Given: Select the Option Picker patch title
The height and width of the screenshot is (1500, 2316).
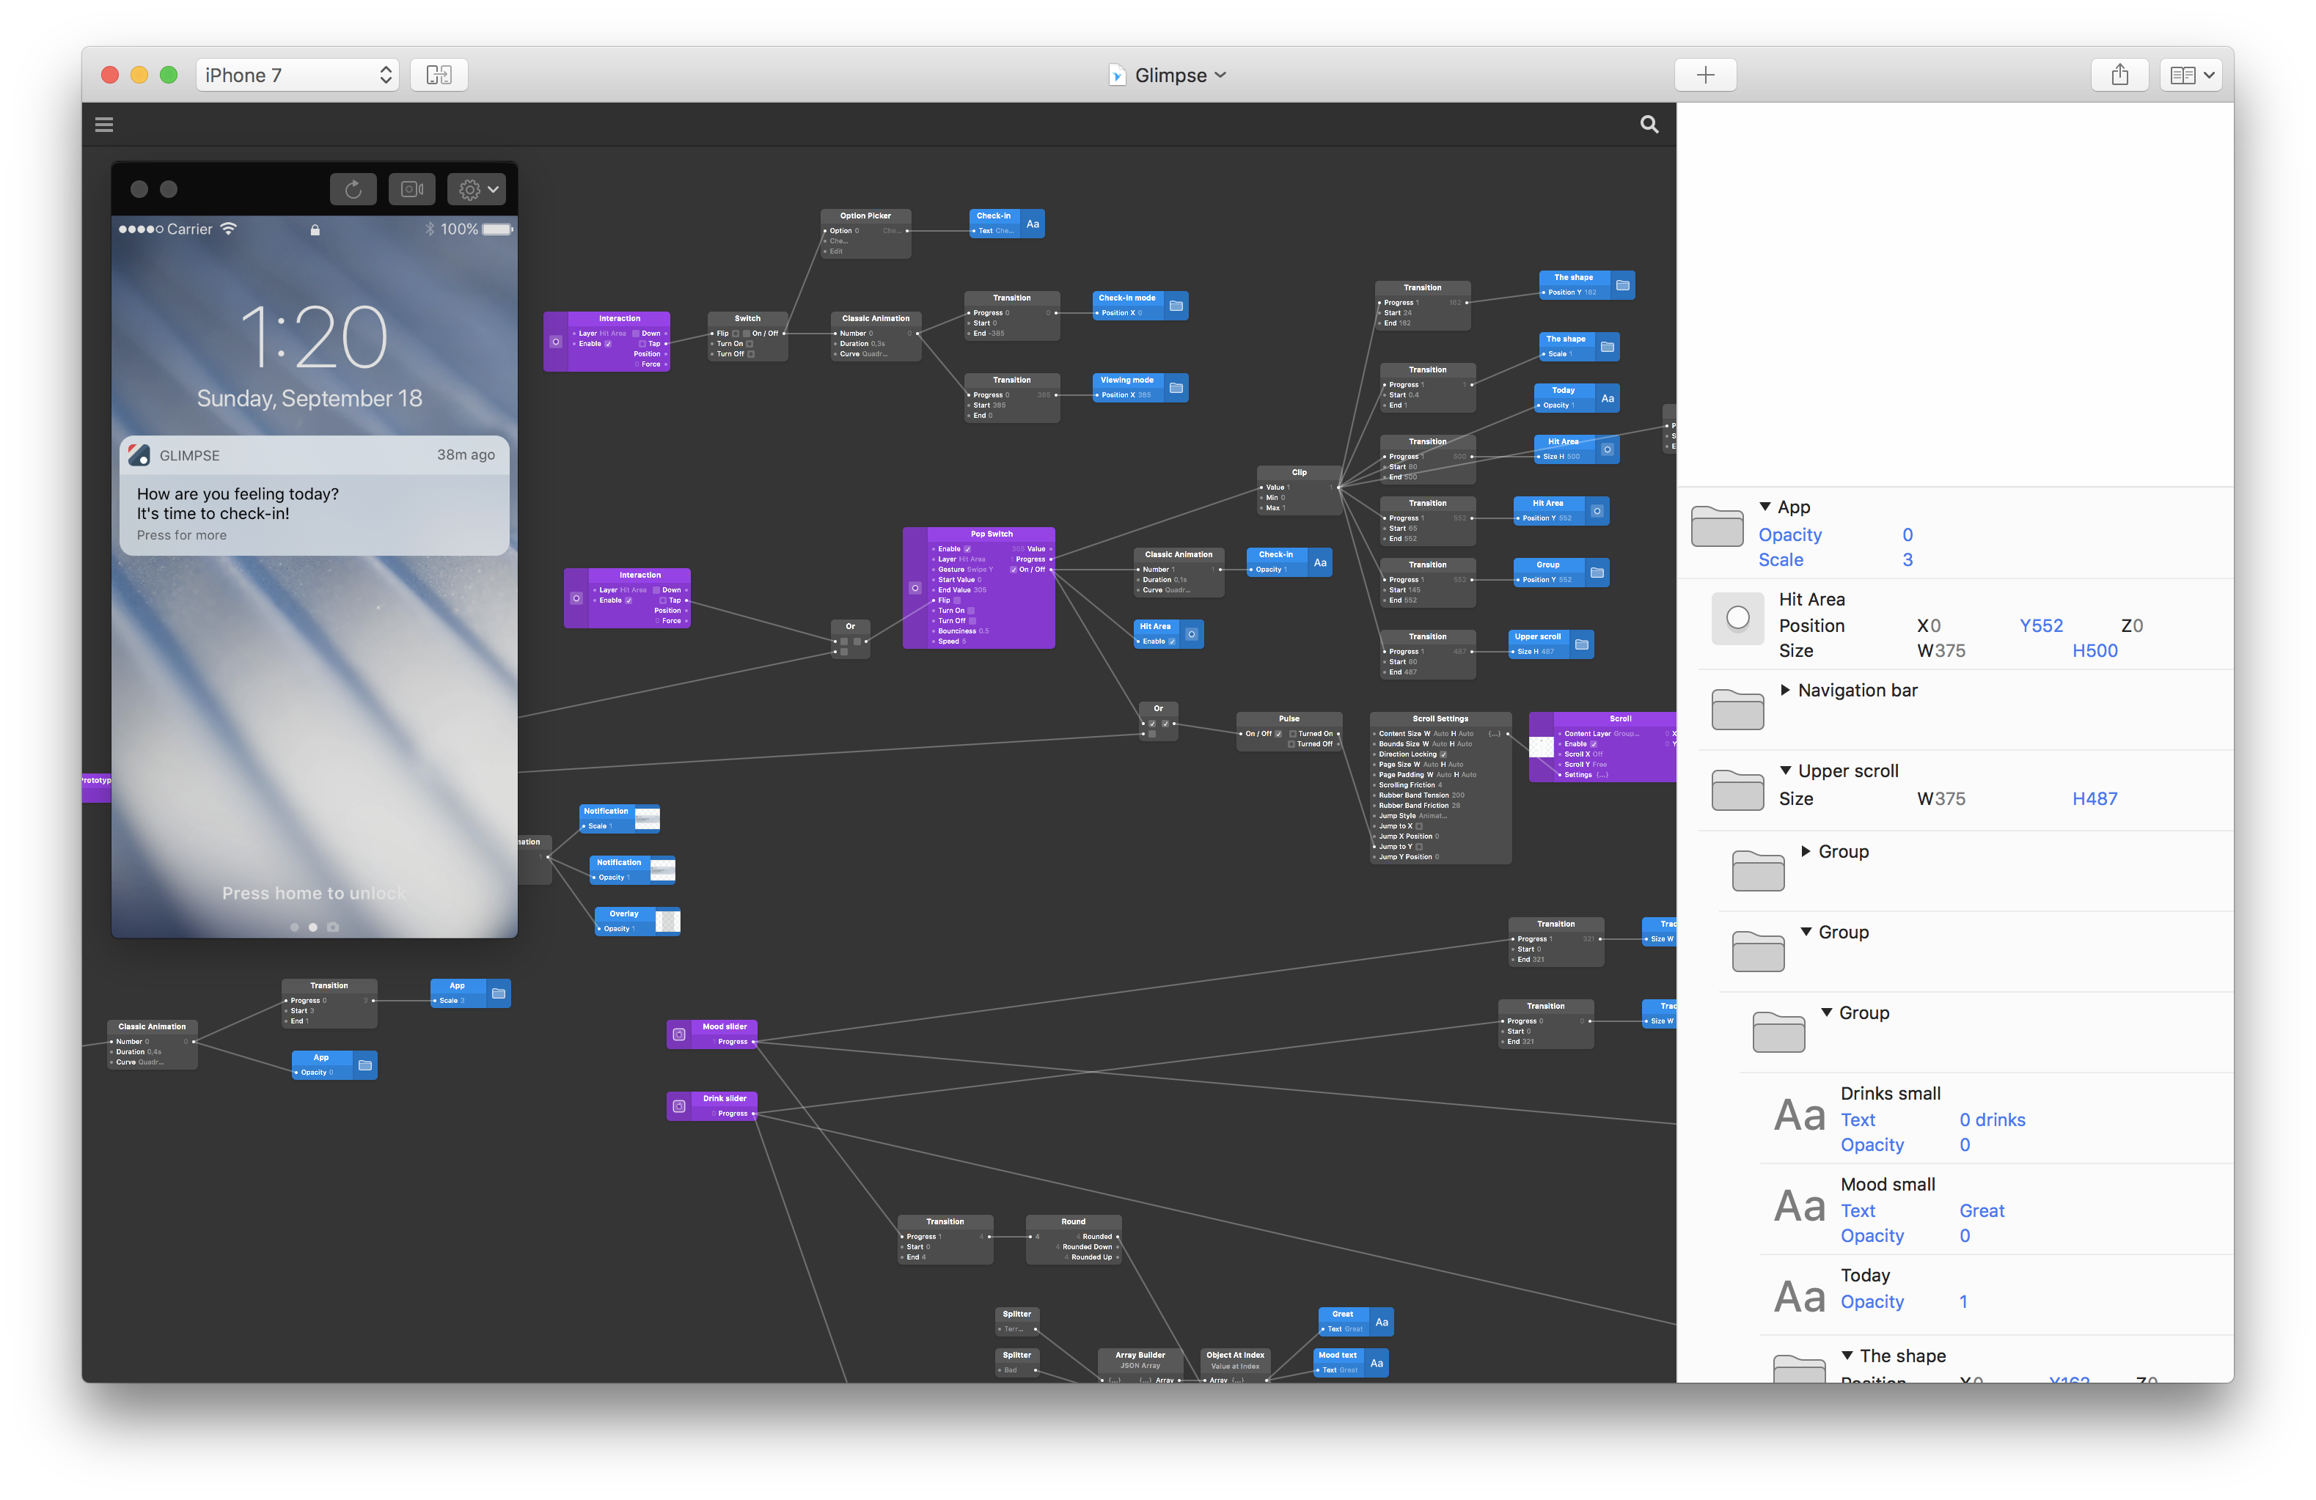Looking at the screenshot, I should [865, 216].
